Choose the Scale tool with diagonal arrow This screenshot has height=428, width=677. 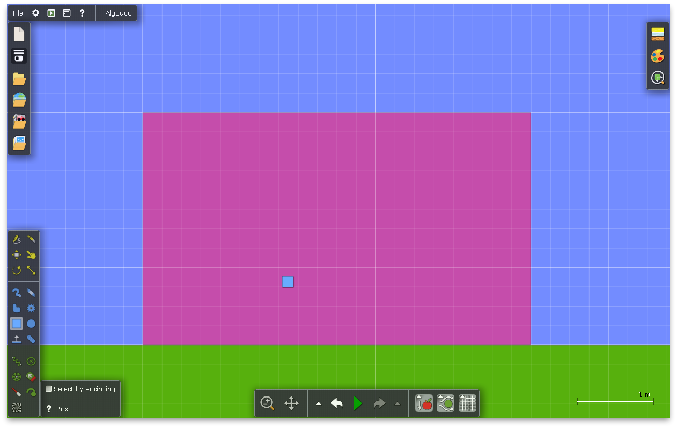tap(31, 270)
